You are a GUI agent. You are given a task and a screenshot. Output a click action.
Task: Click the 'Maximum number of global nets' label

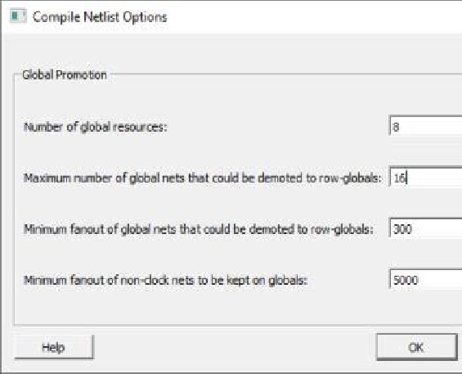click(202, 178)
